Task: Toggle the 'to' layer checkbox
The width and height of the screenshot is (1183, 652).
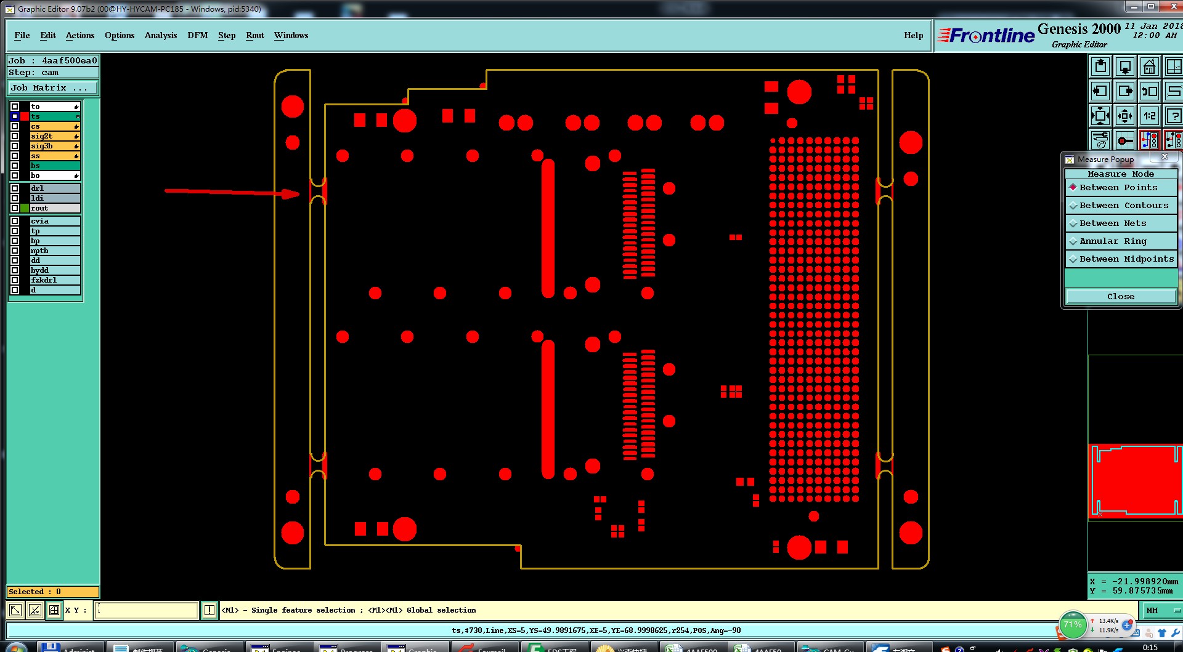Action: (15, 107)
